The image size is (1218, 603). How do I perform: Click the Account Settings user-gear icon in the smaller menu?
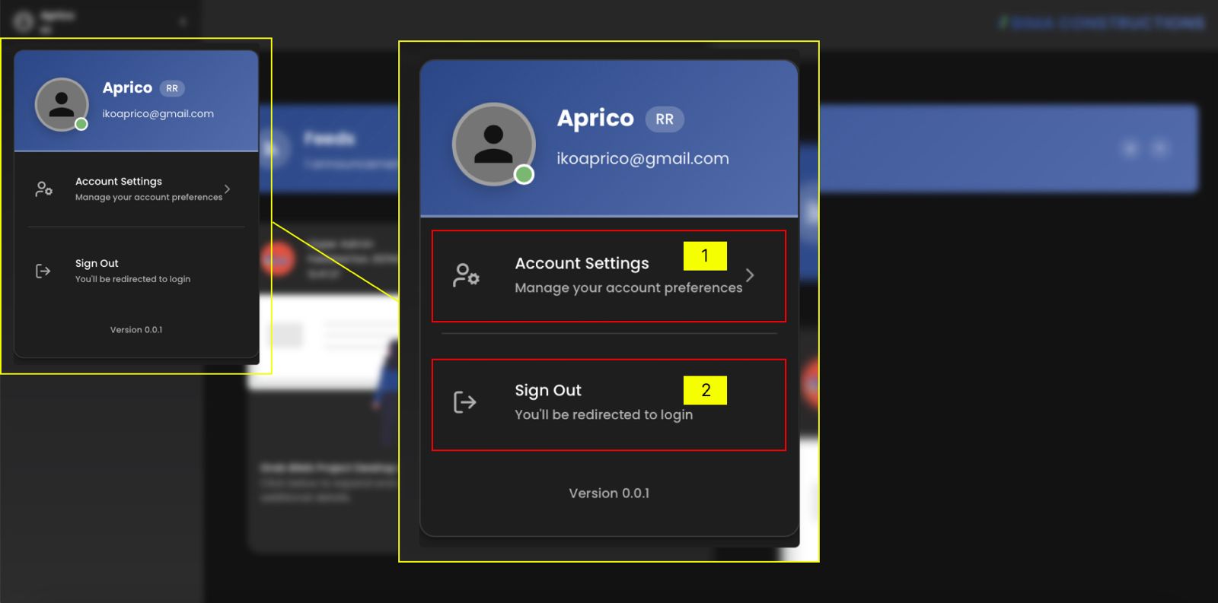point(44,189)
